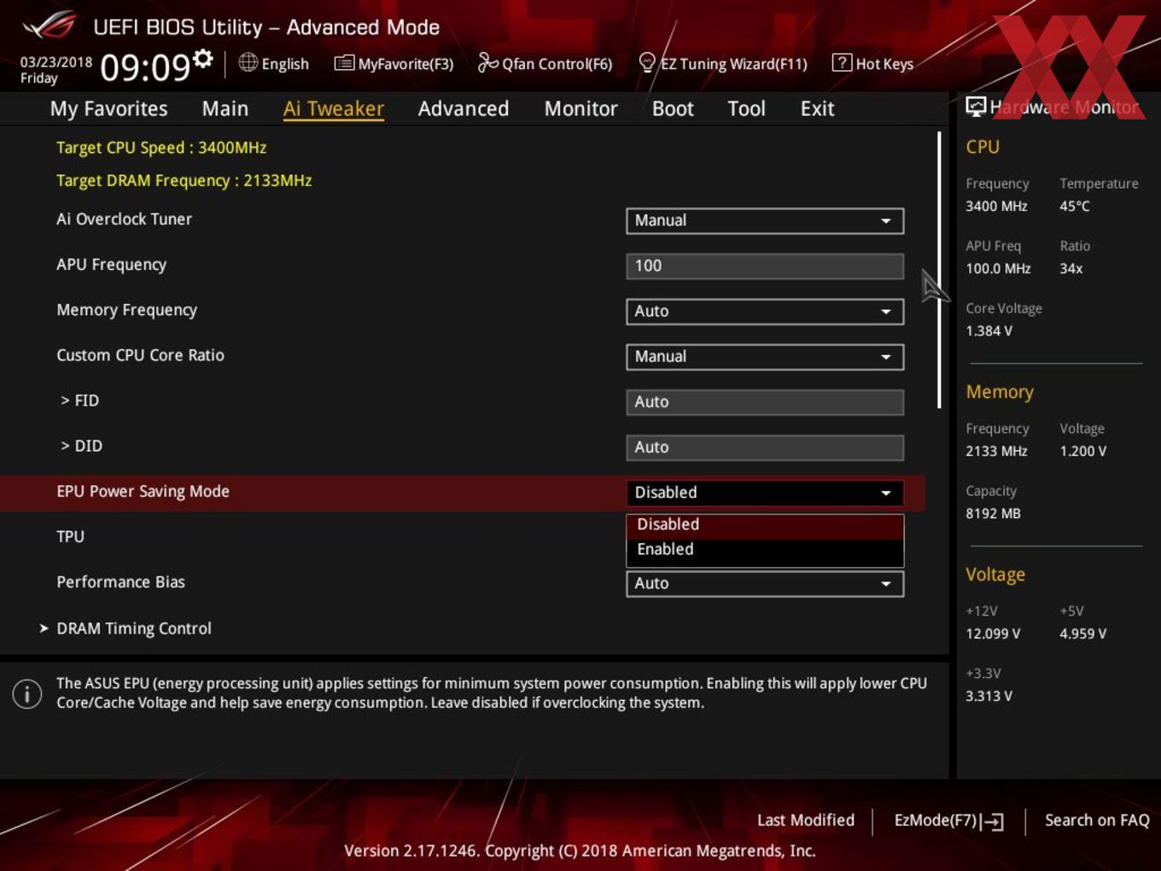Launch EZ Tuning Wizard(F11)

(x=723, y=63)
